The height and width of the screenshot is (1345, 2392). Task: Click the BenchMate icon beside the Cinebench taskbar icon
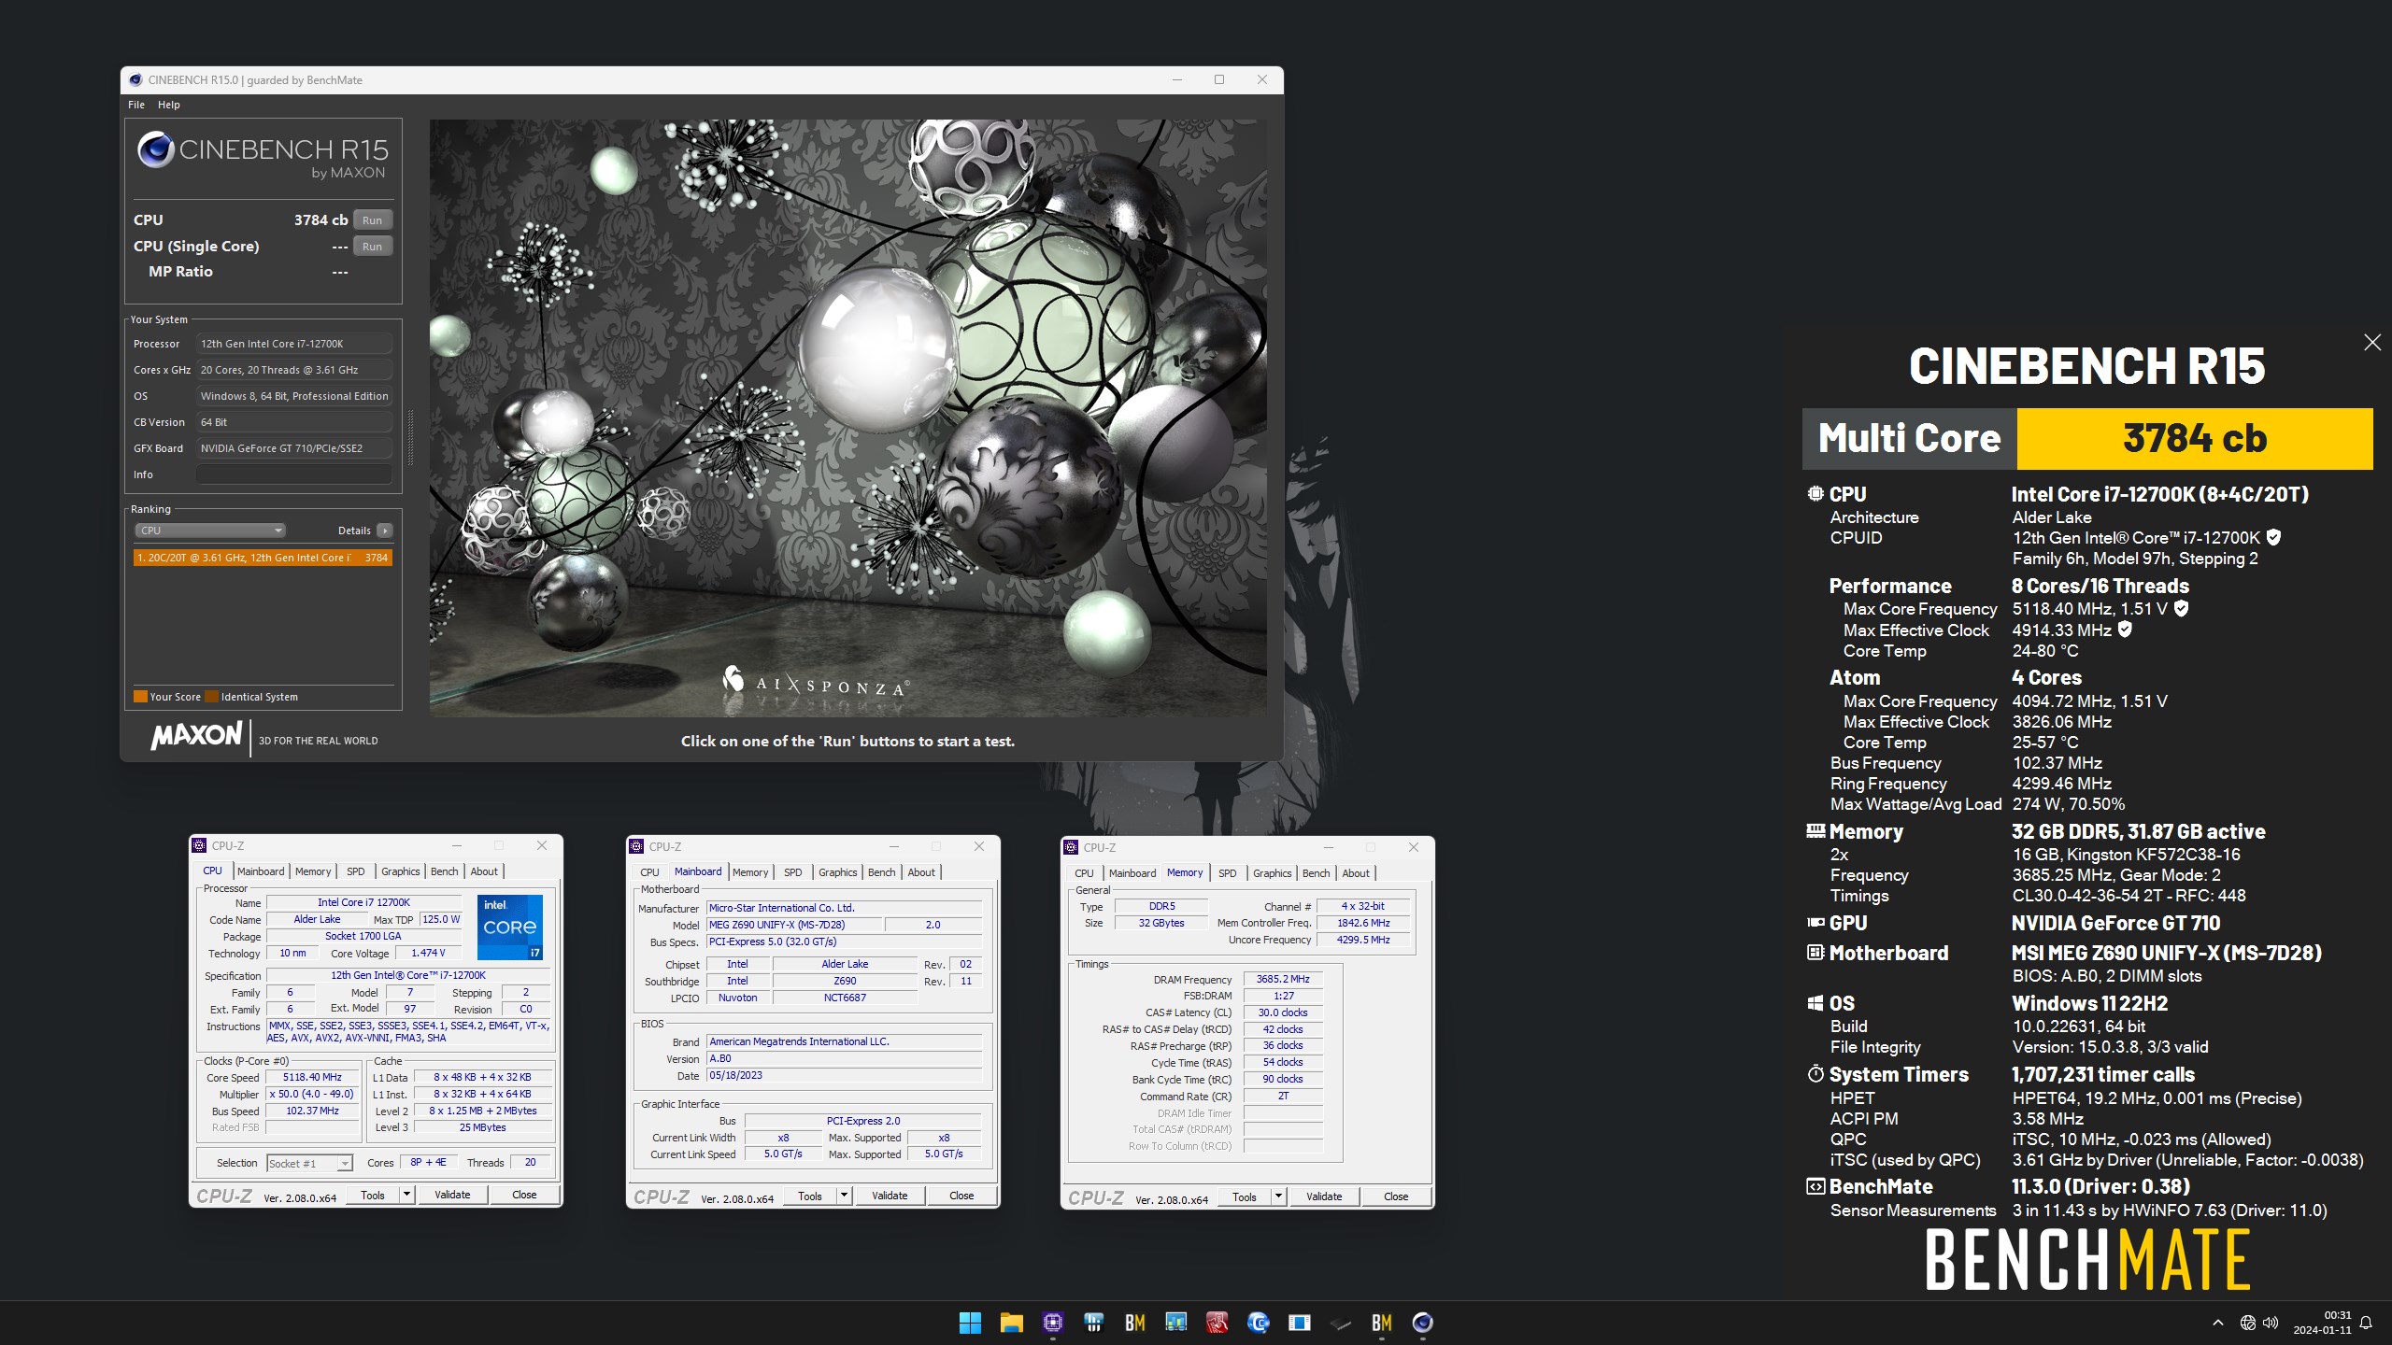[1381, 1323]
